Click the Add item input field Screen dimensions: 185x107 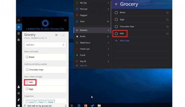[45, 45]
